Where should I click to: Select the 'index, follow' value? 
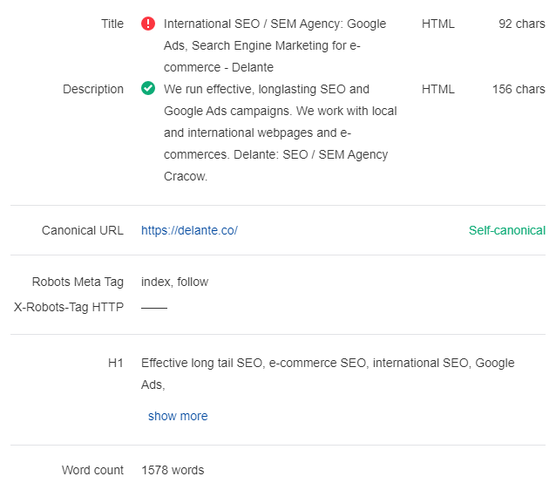174,282
